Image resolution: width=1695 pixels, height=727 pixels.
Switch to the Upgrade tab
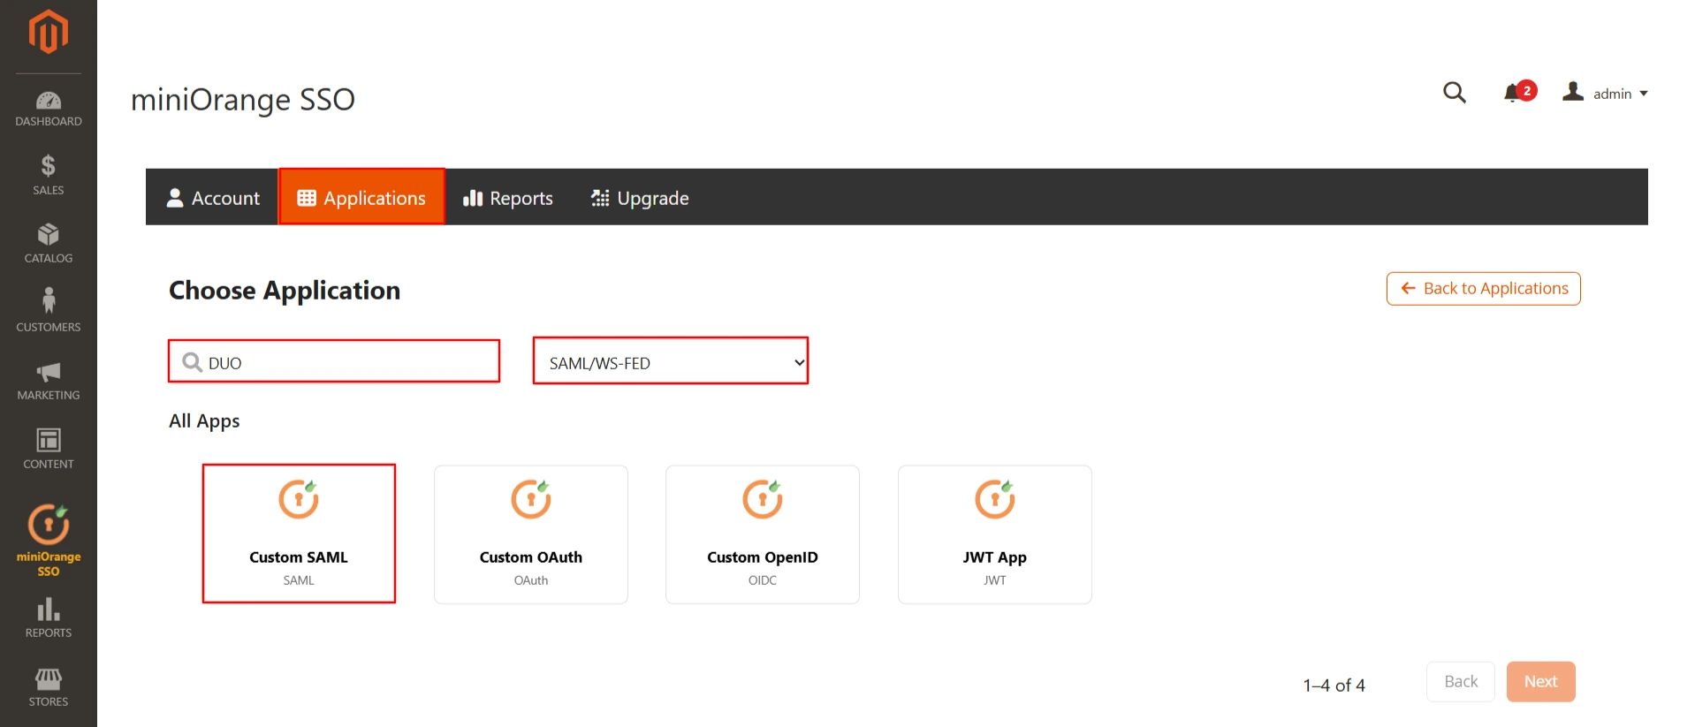click(x=640, y=198)
